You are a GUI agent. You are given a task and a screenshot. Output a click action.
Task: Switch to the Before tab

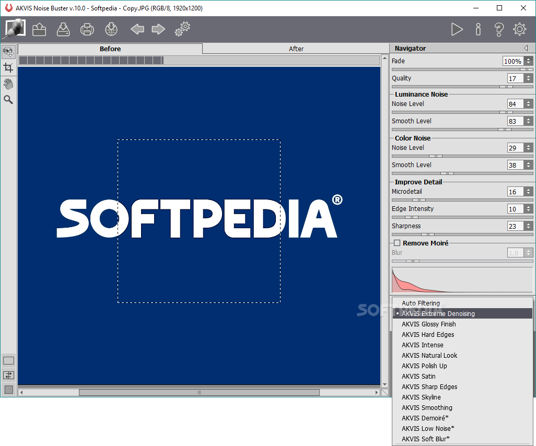(110, 49)
